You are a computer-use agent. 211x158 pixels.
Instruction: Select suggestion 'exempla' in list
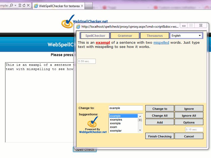123,123
